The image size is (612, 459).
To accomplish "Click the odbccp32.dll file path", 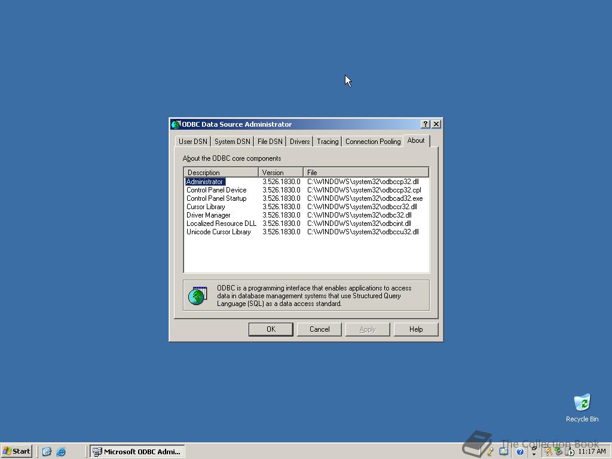I will click(x=363, y=182).
